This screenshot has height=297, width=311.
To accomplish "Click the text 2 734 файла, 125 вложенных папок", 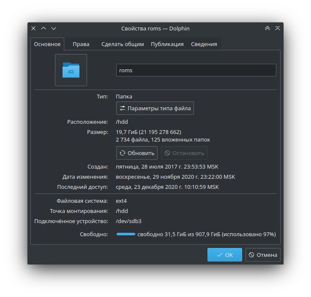I will point(163,140).
